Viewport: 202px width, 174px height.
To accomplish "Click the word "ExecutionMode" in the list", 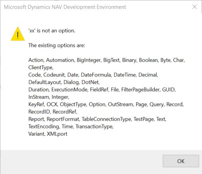I will point(69,90).
